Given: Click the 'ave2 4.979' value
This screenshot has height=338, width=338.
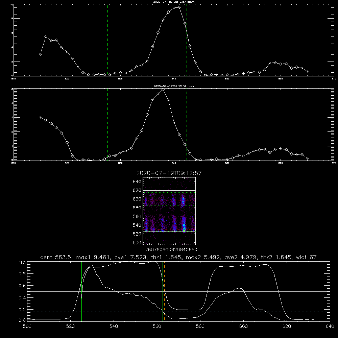Looking at the screenshot, I should [x=240, y=257].
